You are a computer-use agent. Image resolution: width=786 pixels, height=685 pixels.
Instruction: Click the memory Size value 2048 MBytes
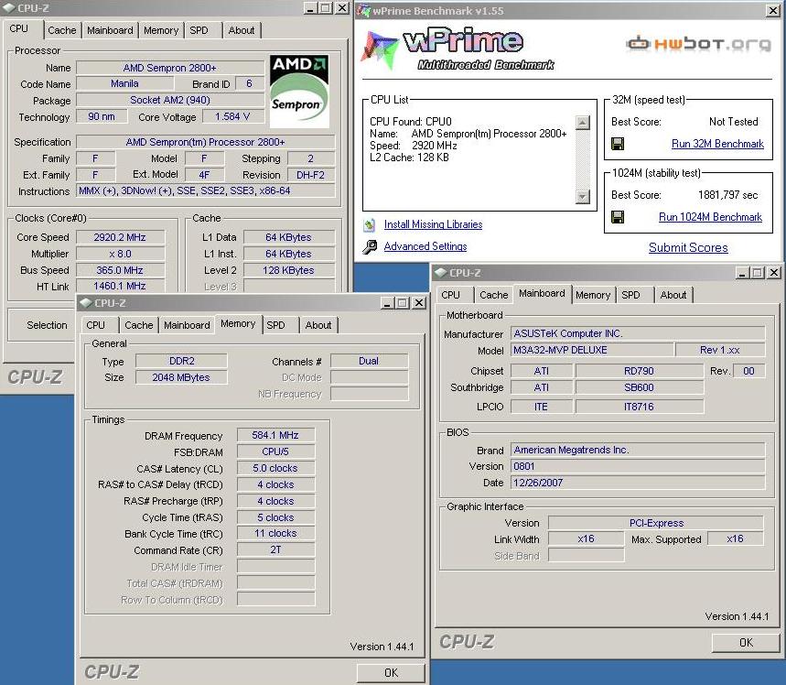coord(181,377)
